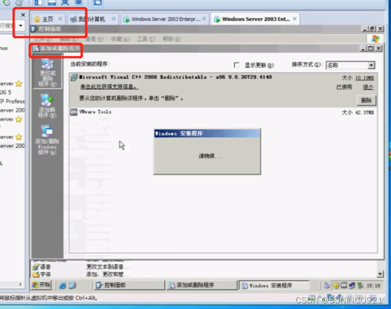Click the 字体 (Fonts) control panel item
This screenshot has height=309, width=391.
click(x=42, y=274)
